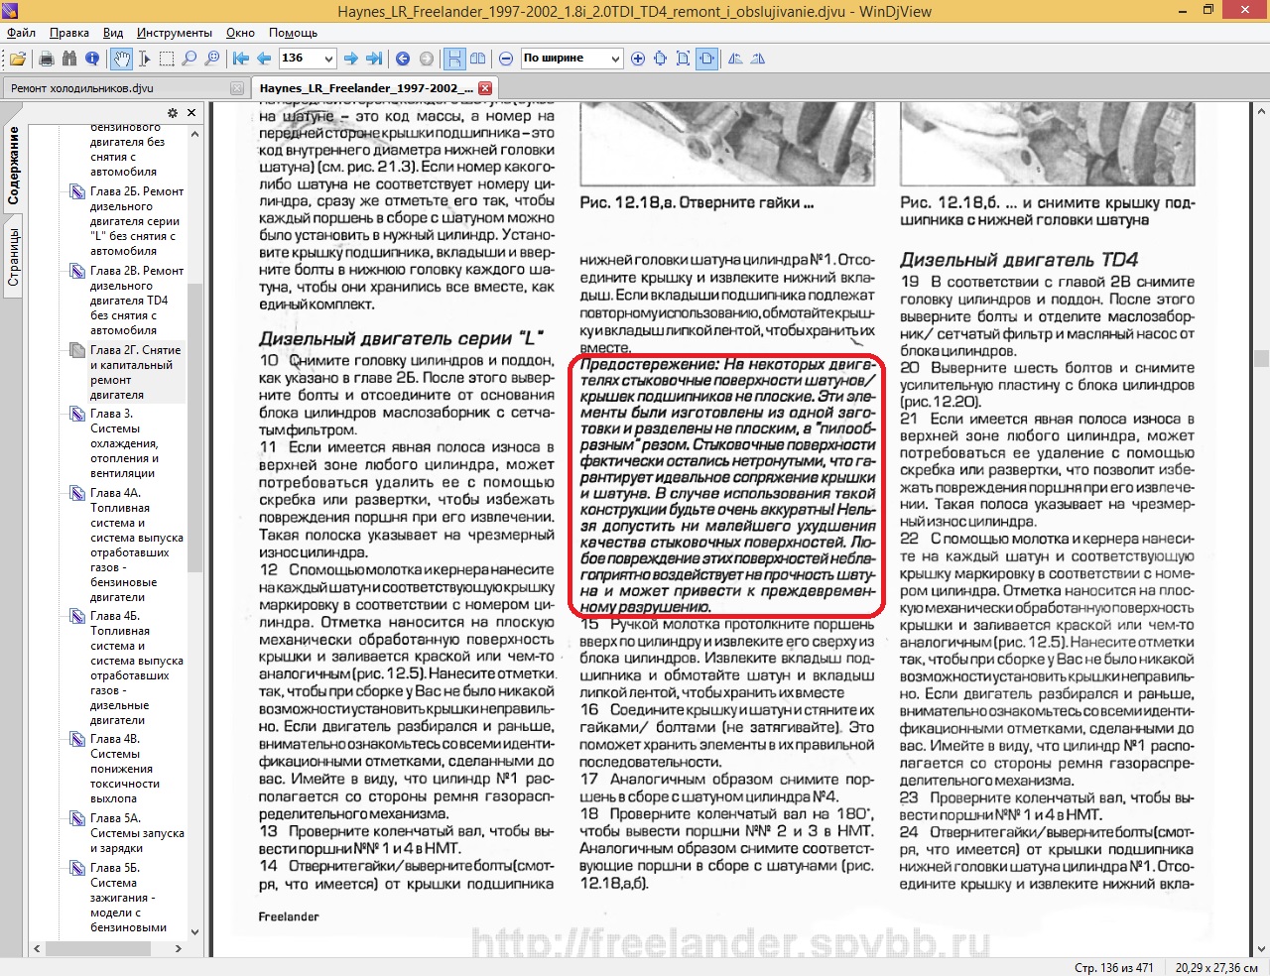Close the Ремонт холодильников.djvu tab
The height and width of the screenshot is (976, 1270).
click(237, 88)
